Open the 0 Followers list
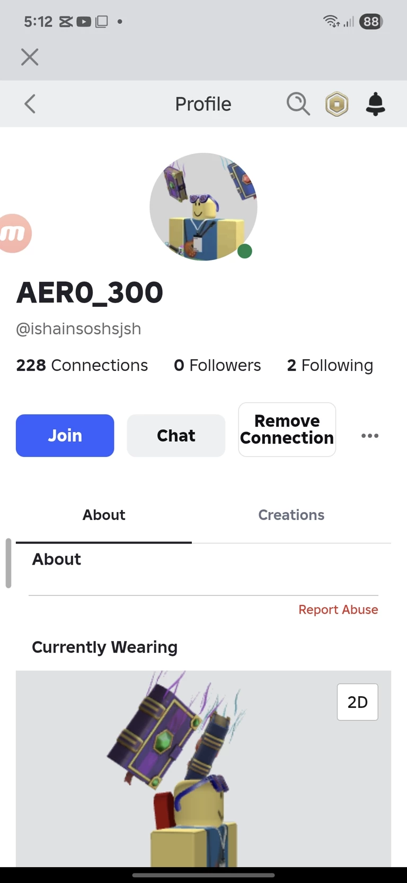This screenshot has height=883, width=407. point(217,365)
